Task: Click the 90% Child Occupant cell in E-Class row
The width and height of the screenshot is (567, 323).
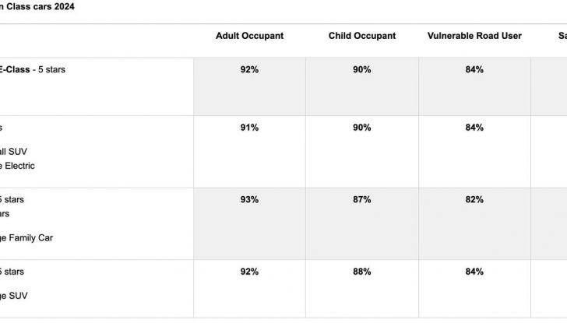Action: [x=361, y=70]
